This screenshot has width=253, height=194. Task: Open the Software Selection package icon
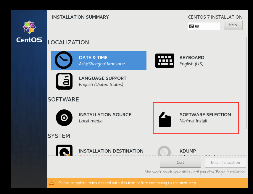click(x=165, y=119)
